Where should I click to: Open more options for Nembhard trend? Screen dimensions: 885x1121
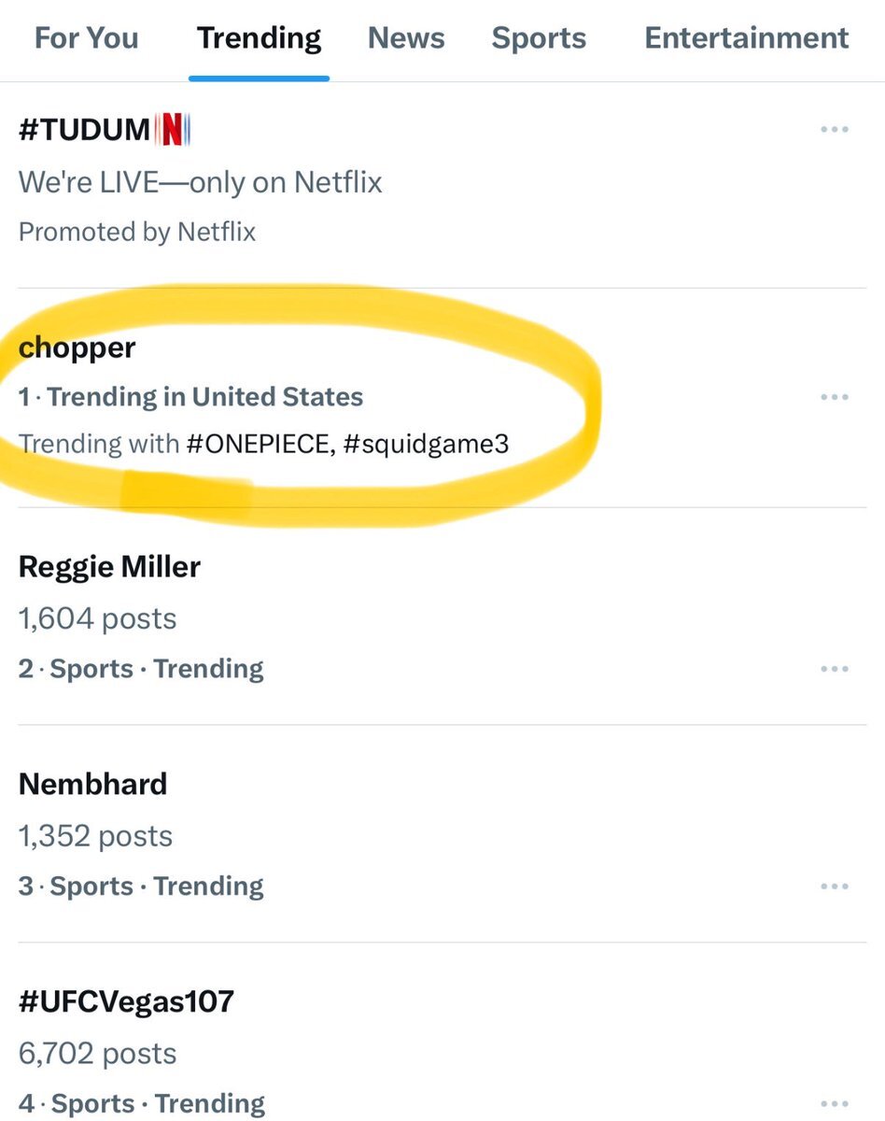834,887
